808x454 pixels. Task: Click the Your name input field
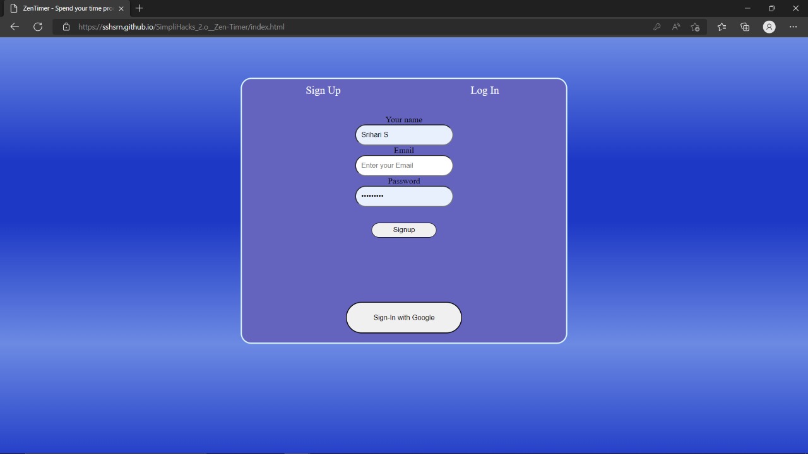pos(404,135)
